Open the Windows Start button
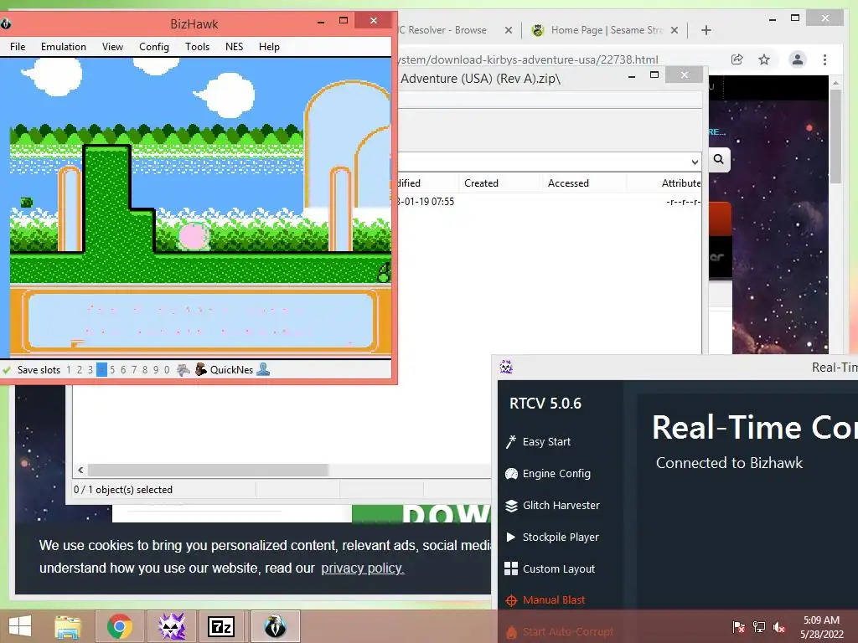 (20, 626)
